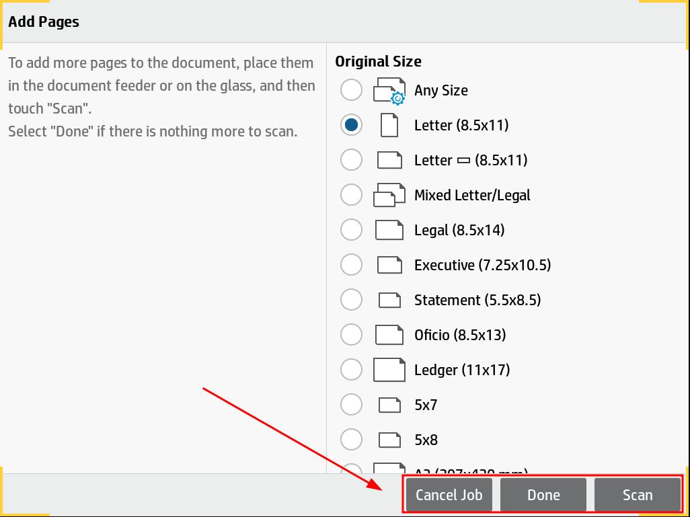Select the Any Size radio button

click(351, 90)
